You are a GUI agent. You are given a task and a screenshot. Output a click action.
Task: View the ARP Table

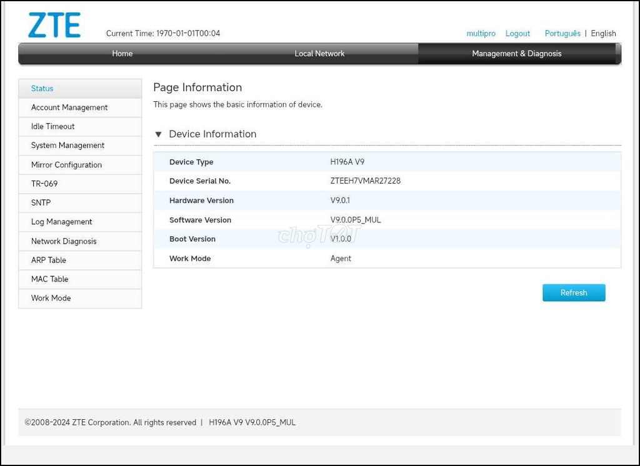click(x=80, y=260)
